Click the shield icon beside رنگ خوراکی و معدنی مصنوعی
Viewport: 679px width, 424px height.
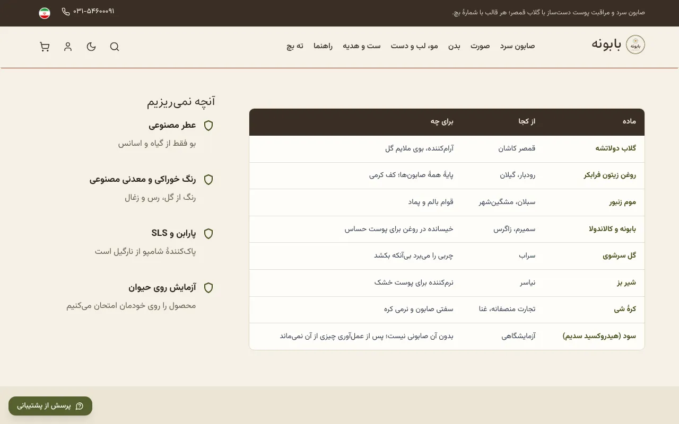pos(208,180)
